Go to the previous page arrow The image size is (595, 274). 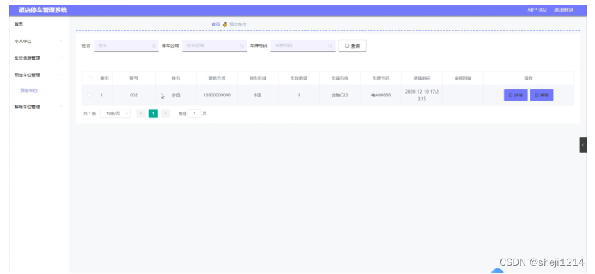[x=141, y=114]
